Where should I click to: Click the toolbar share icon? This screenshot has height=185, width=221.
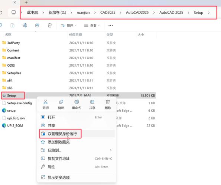click(37, 25)
